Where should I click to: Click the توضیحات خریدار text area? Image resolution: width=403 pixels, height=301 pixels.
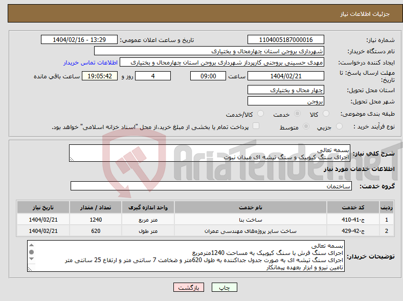coord(186,256)
